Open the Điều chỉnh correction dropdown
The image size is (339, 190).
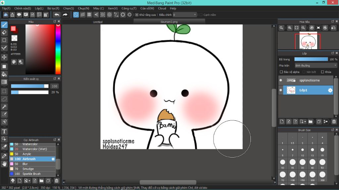(185, 15)
